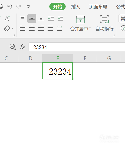Viewport: 125px width, 149px height.
Task: Click into the formula bar showing 23234
Action: coord(77,47)
